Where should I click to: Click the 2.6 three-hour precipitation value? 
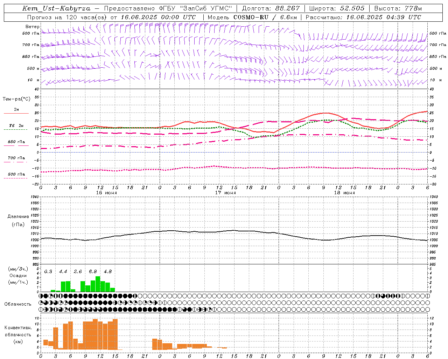pyautogui.click(x=78, y=272)
